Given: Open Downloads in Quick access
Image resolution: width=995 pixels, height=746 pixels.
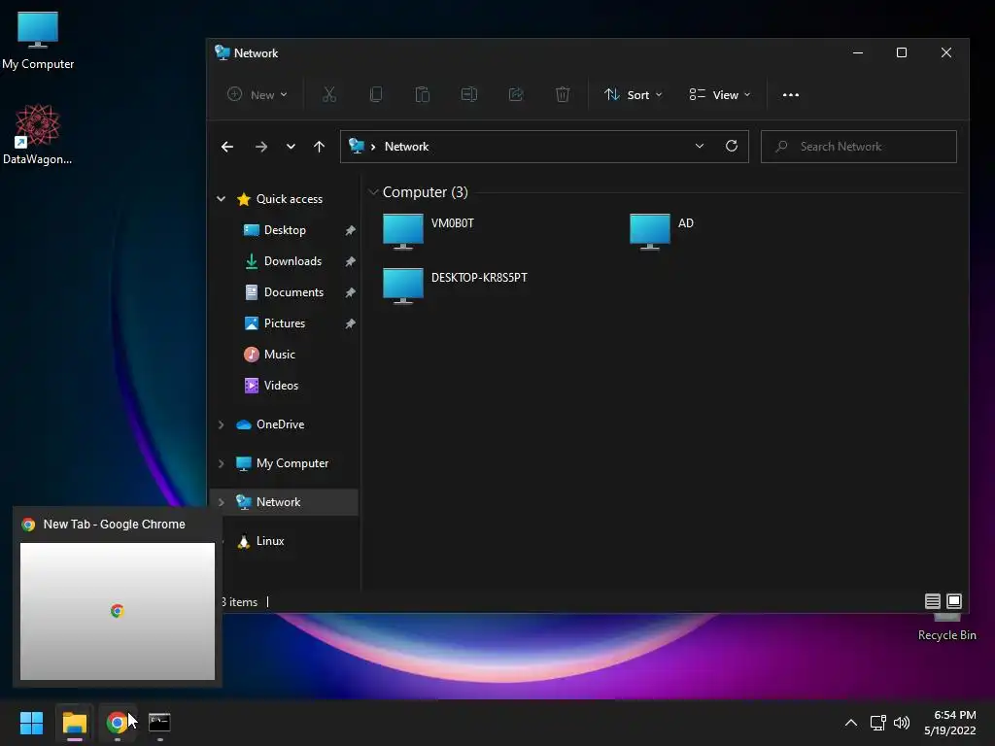Looking at the screenshot, I should (x=292, y=260).
